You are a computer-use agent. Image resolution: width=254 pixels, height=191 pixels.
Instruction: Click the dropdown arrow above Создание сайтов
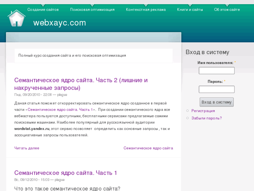point(43,5)
